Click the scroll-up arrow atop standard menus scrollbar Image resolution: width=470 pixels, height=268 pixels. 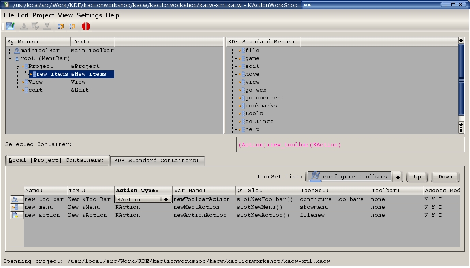click(461, 40)
